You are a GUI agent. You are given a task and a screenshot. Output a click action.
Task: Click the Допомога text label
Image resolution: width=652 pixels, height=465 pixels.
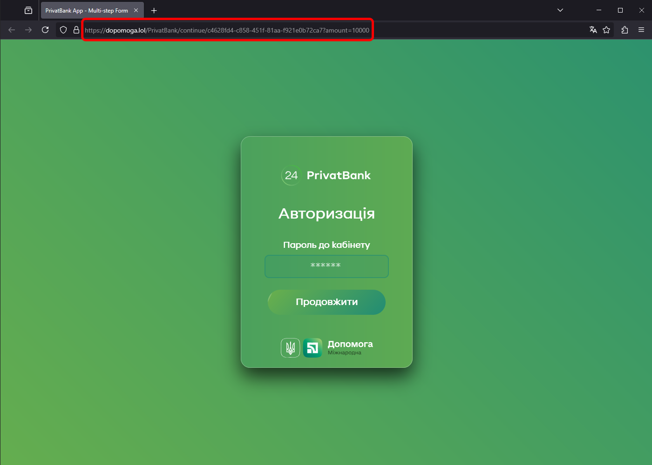pyautogui.click(x=350, y=344)
